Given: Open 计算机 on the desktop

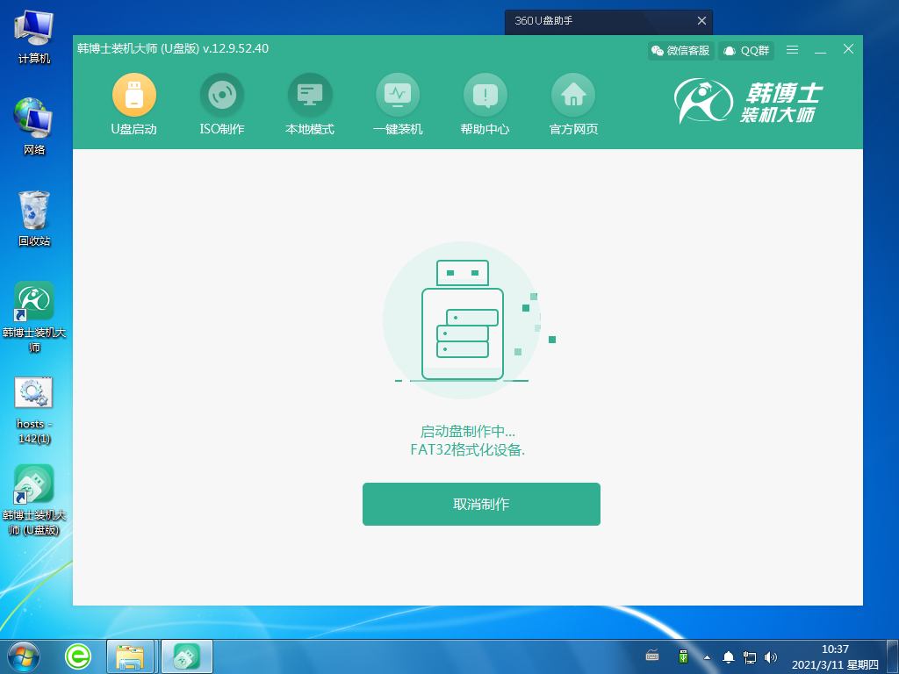Looking at the screenshot, I should click(33, 31).
